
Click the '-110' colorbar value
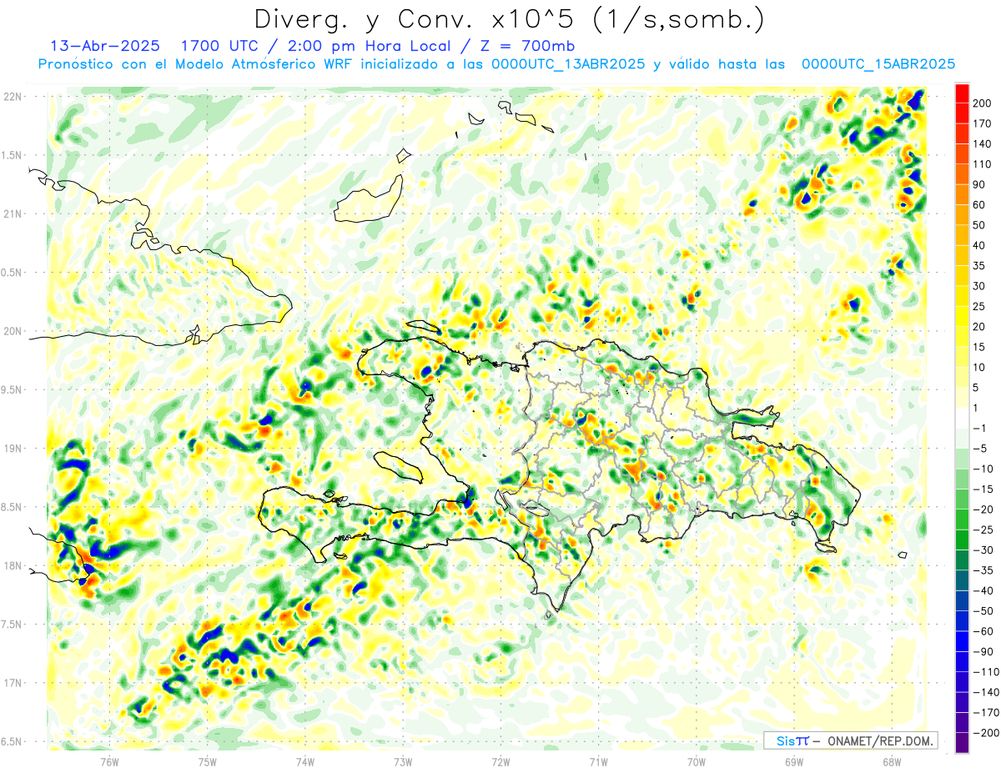pos(986,672)
